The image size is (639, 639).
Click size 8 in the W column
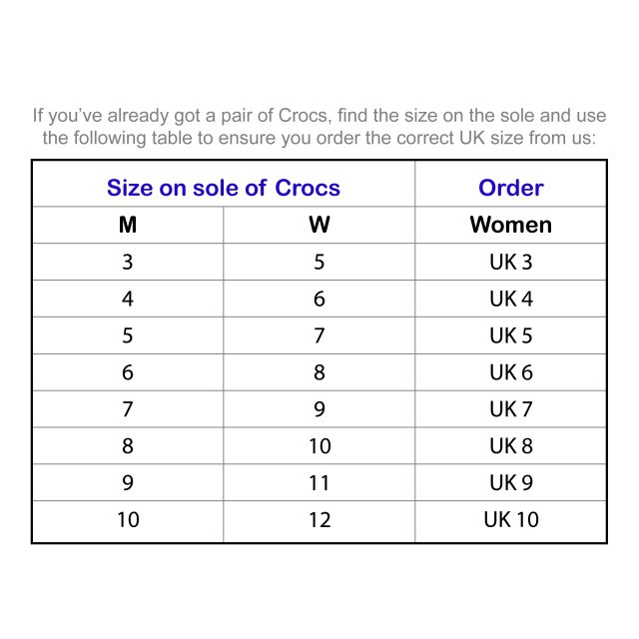(319, 372)
